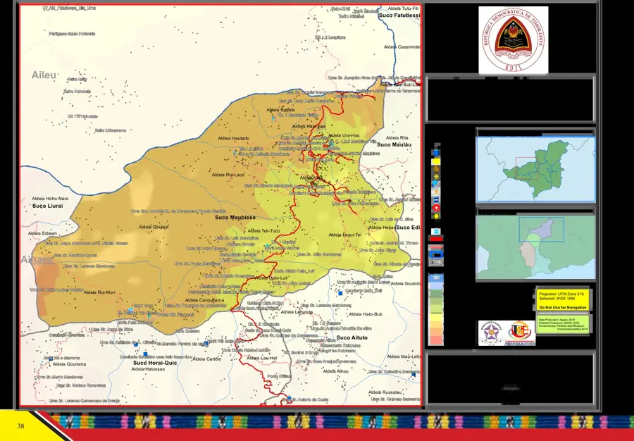The width and height of the screenshot is (634, 441).
Task: Click the cyan square legend symbol above red bar
Action: [436, 232]
